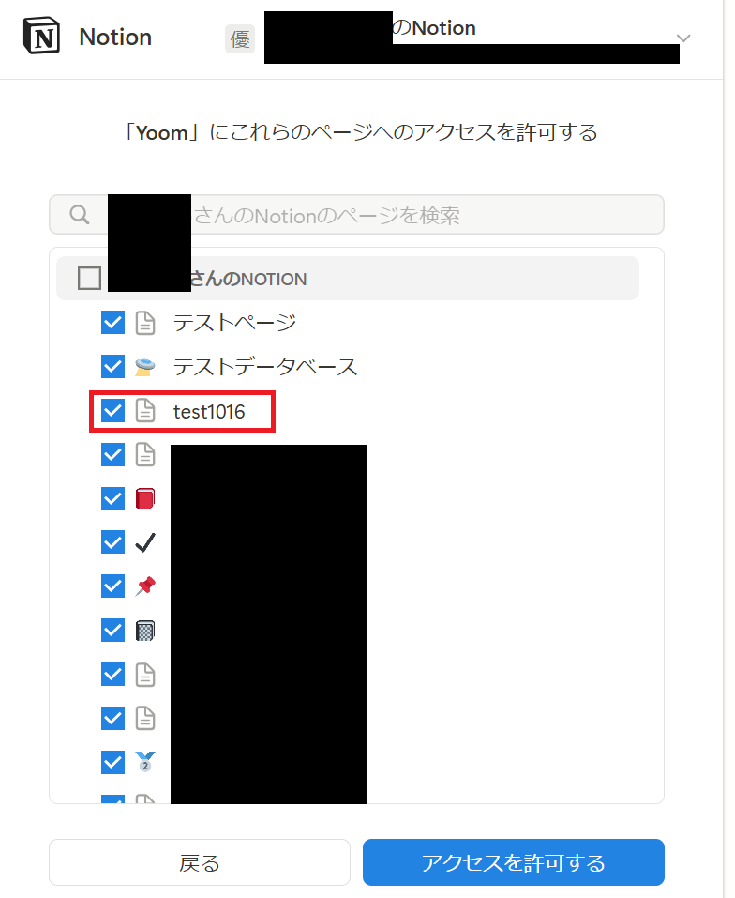This screenshot has width=735, height=898.
Task: Click the test1016 document icon
Action: coord(145,411)
